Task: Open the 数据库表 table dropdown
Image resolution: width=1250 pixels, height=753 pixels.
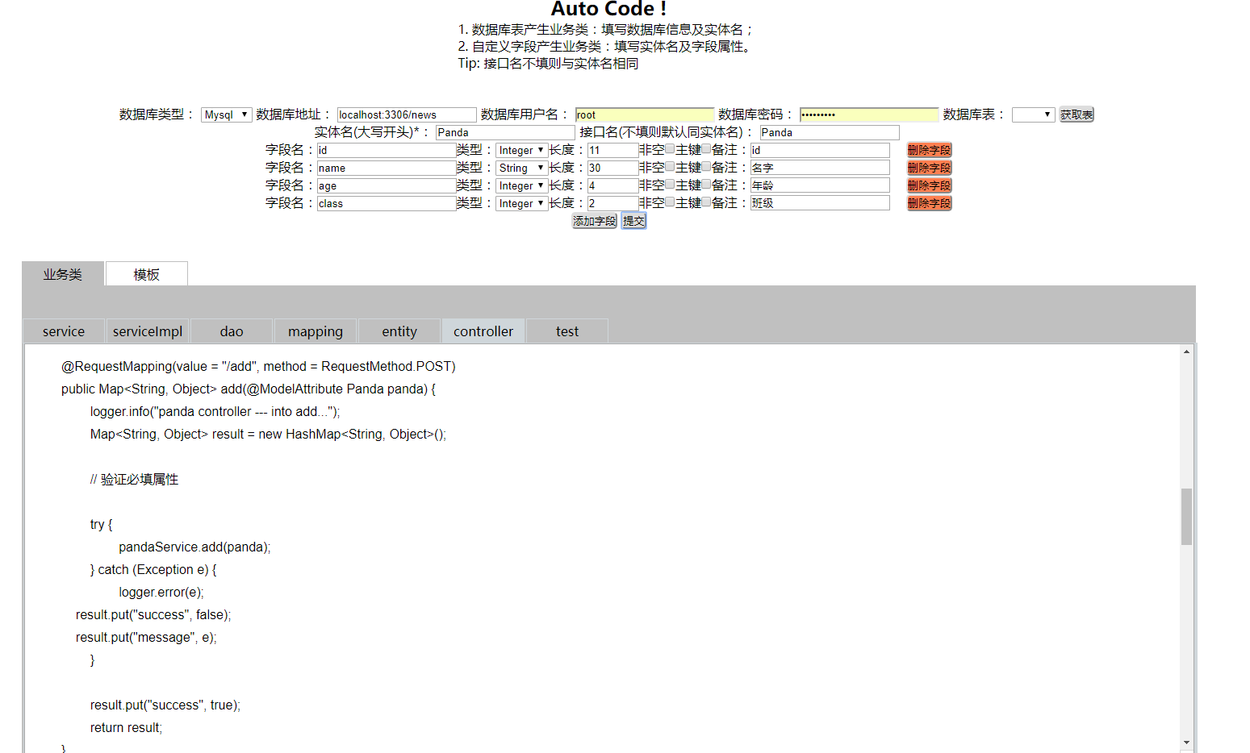Action: 1034,114
